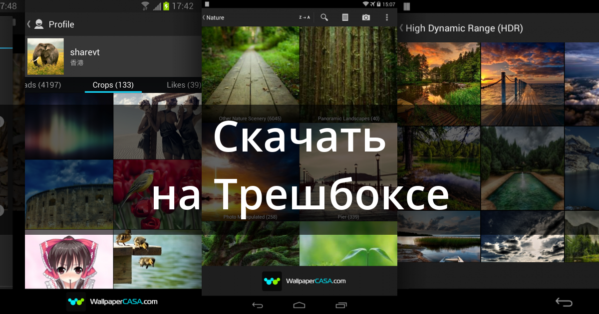Image resolution: width=599 pixels, height=314 pixels.
Task: Open the sunset lake with grass HDR thumbnail
Action: pyautogui.click(x=439, y=84)
